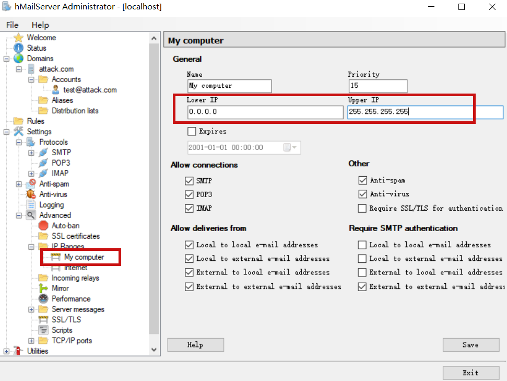Open TCP/IP ports tree item
The height and width of the screenshot is (381, 507).
[x=72, y=341]
